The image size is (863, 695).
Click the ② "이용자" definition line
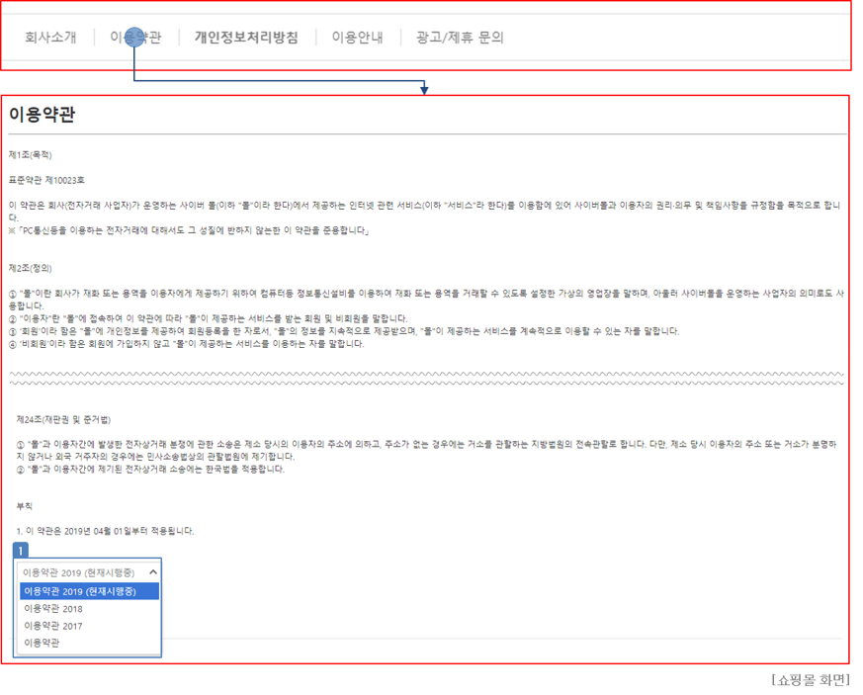pyautogui.click(x=208, y=318)
